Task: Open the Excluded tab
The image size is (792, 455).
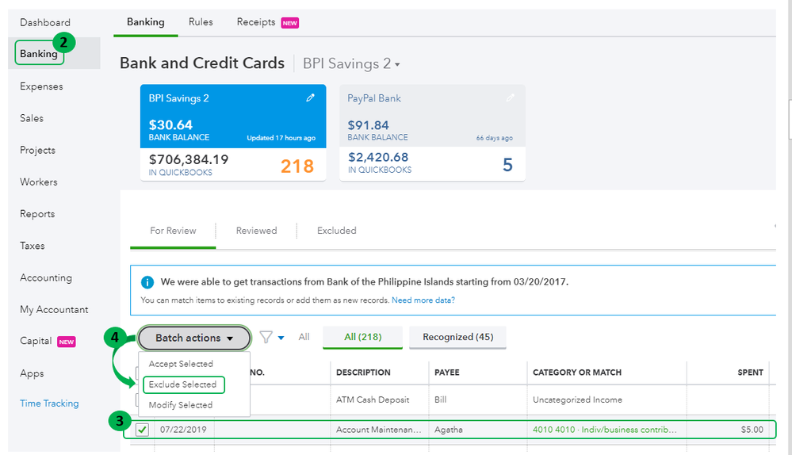Action: click(x=336, y=231)
